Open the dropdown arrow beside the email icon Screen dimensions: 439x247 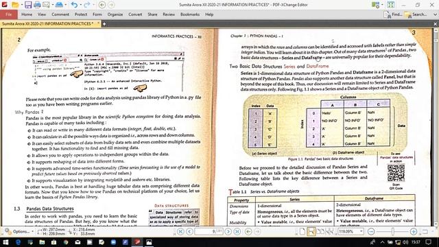coord(52,5)
